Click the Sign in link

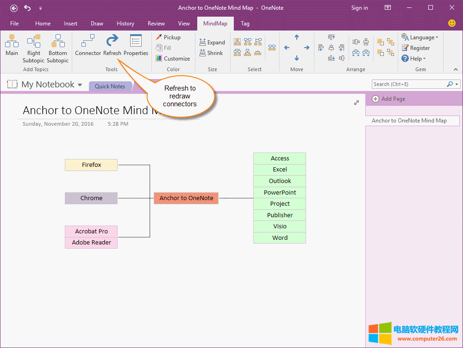(x=359, y=8)
